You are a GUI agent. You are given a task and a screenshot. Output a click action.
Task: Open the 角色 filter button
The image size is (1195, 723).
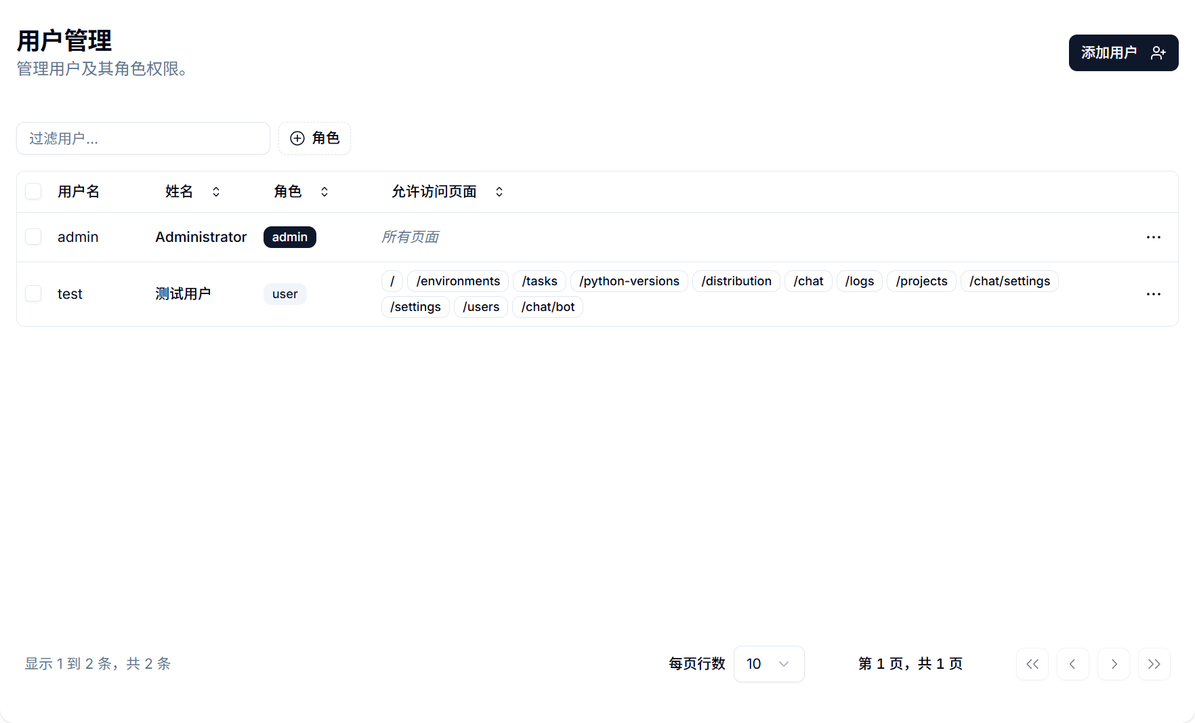tap(314, 138)
